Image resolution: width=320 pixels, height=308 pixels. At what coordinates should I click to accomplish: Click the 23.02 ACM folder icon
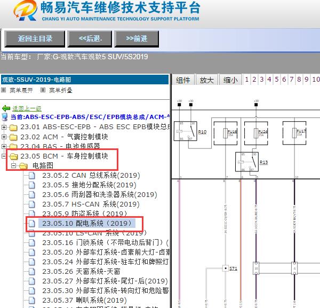13,137
